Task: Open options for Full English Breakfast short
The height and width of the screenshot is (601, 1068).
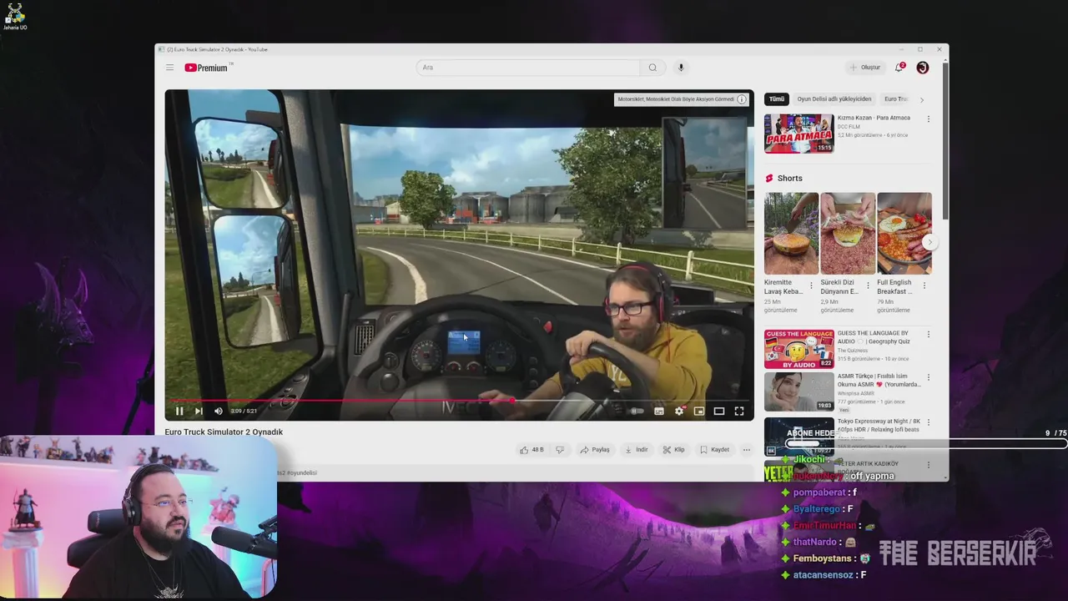Action: click(x=924, y=285)
